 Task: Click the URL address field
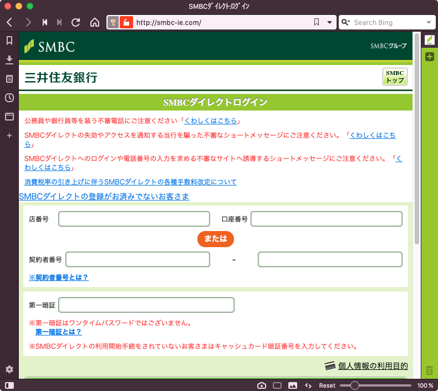pos(222,22)
